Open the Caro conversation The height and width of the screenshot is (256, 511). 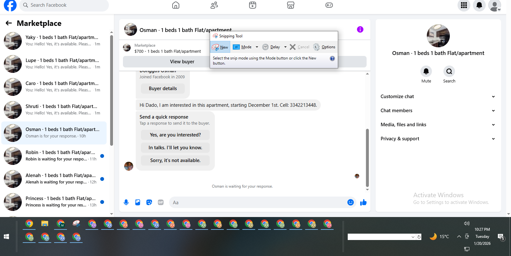(54, 87)
